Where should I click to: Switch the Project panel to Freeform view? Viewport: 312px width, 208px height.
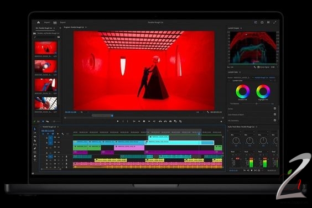point(48,121)
